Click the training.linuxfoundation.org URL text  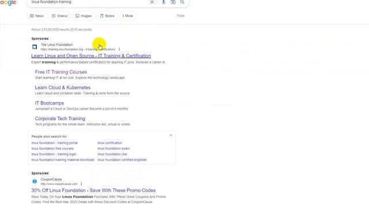tap(78, 49)
